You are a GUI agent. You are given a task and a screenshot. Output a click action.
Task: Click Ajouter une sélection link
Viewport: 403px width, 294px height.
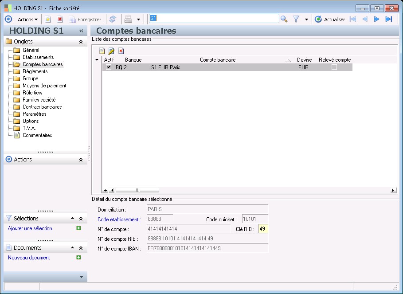[x=30, y=228]
